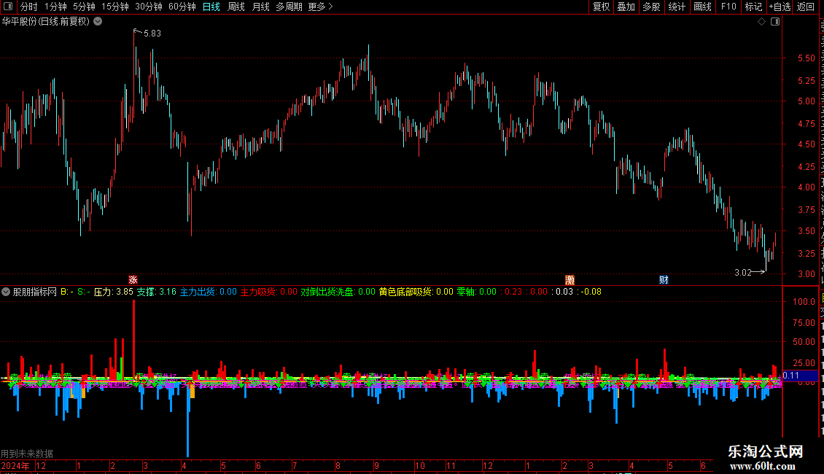
Task: Open the 股朋指标网 indicator dropdown
Action: 6,292
